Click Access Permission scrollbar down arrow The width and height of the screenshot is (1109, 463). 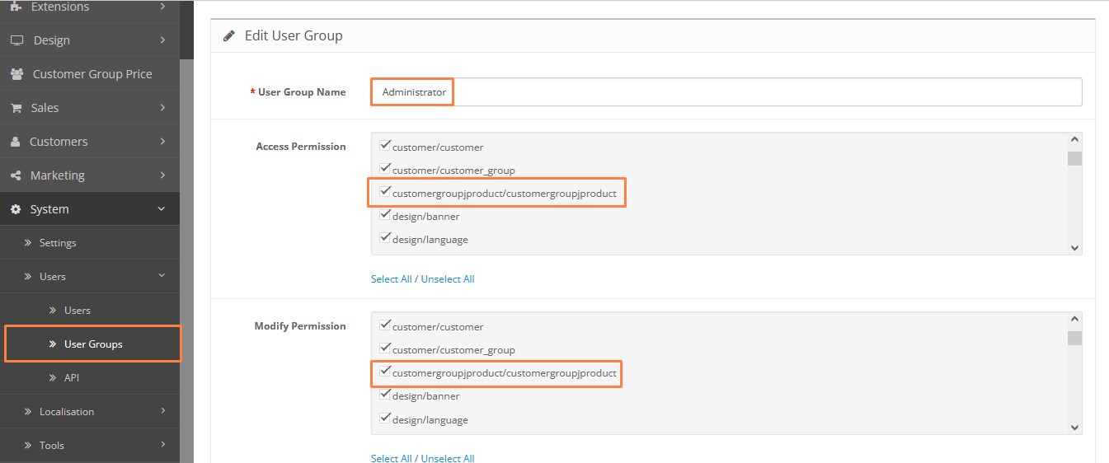(1074, 247)
